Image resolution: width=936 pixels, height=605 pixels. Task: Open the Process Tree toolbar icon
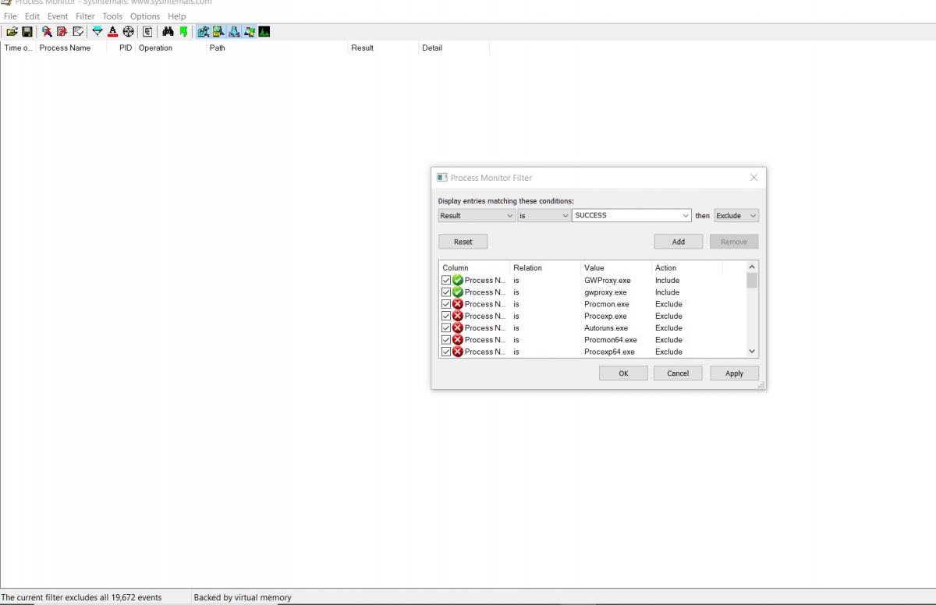click(x=147, y=32)
